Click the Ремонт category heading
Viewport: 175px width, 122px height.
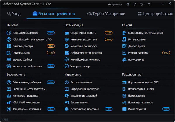tap(127, 25)
